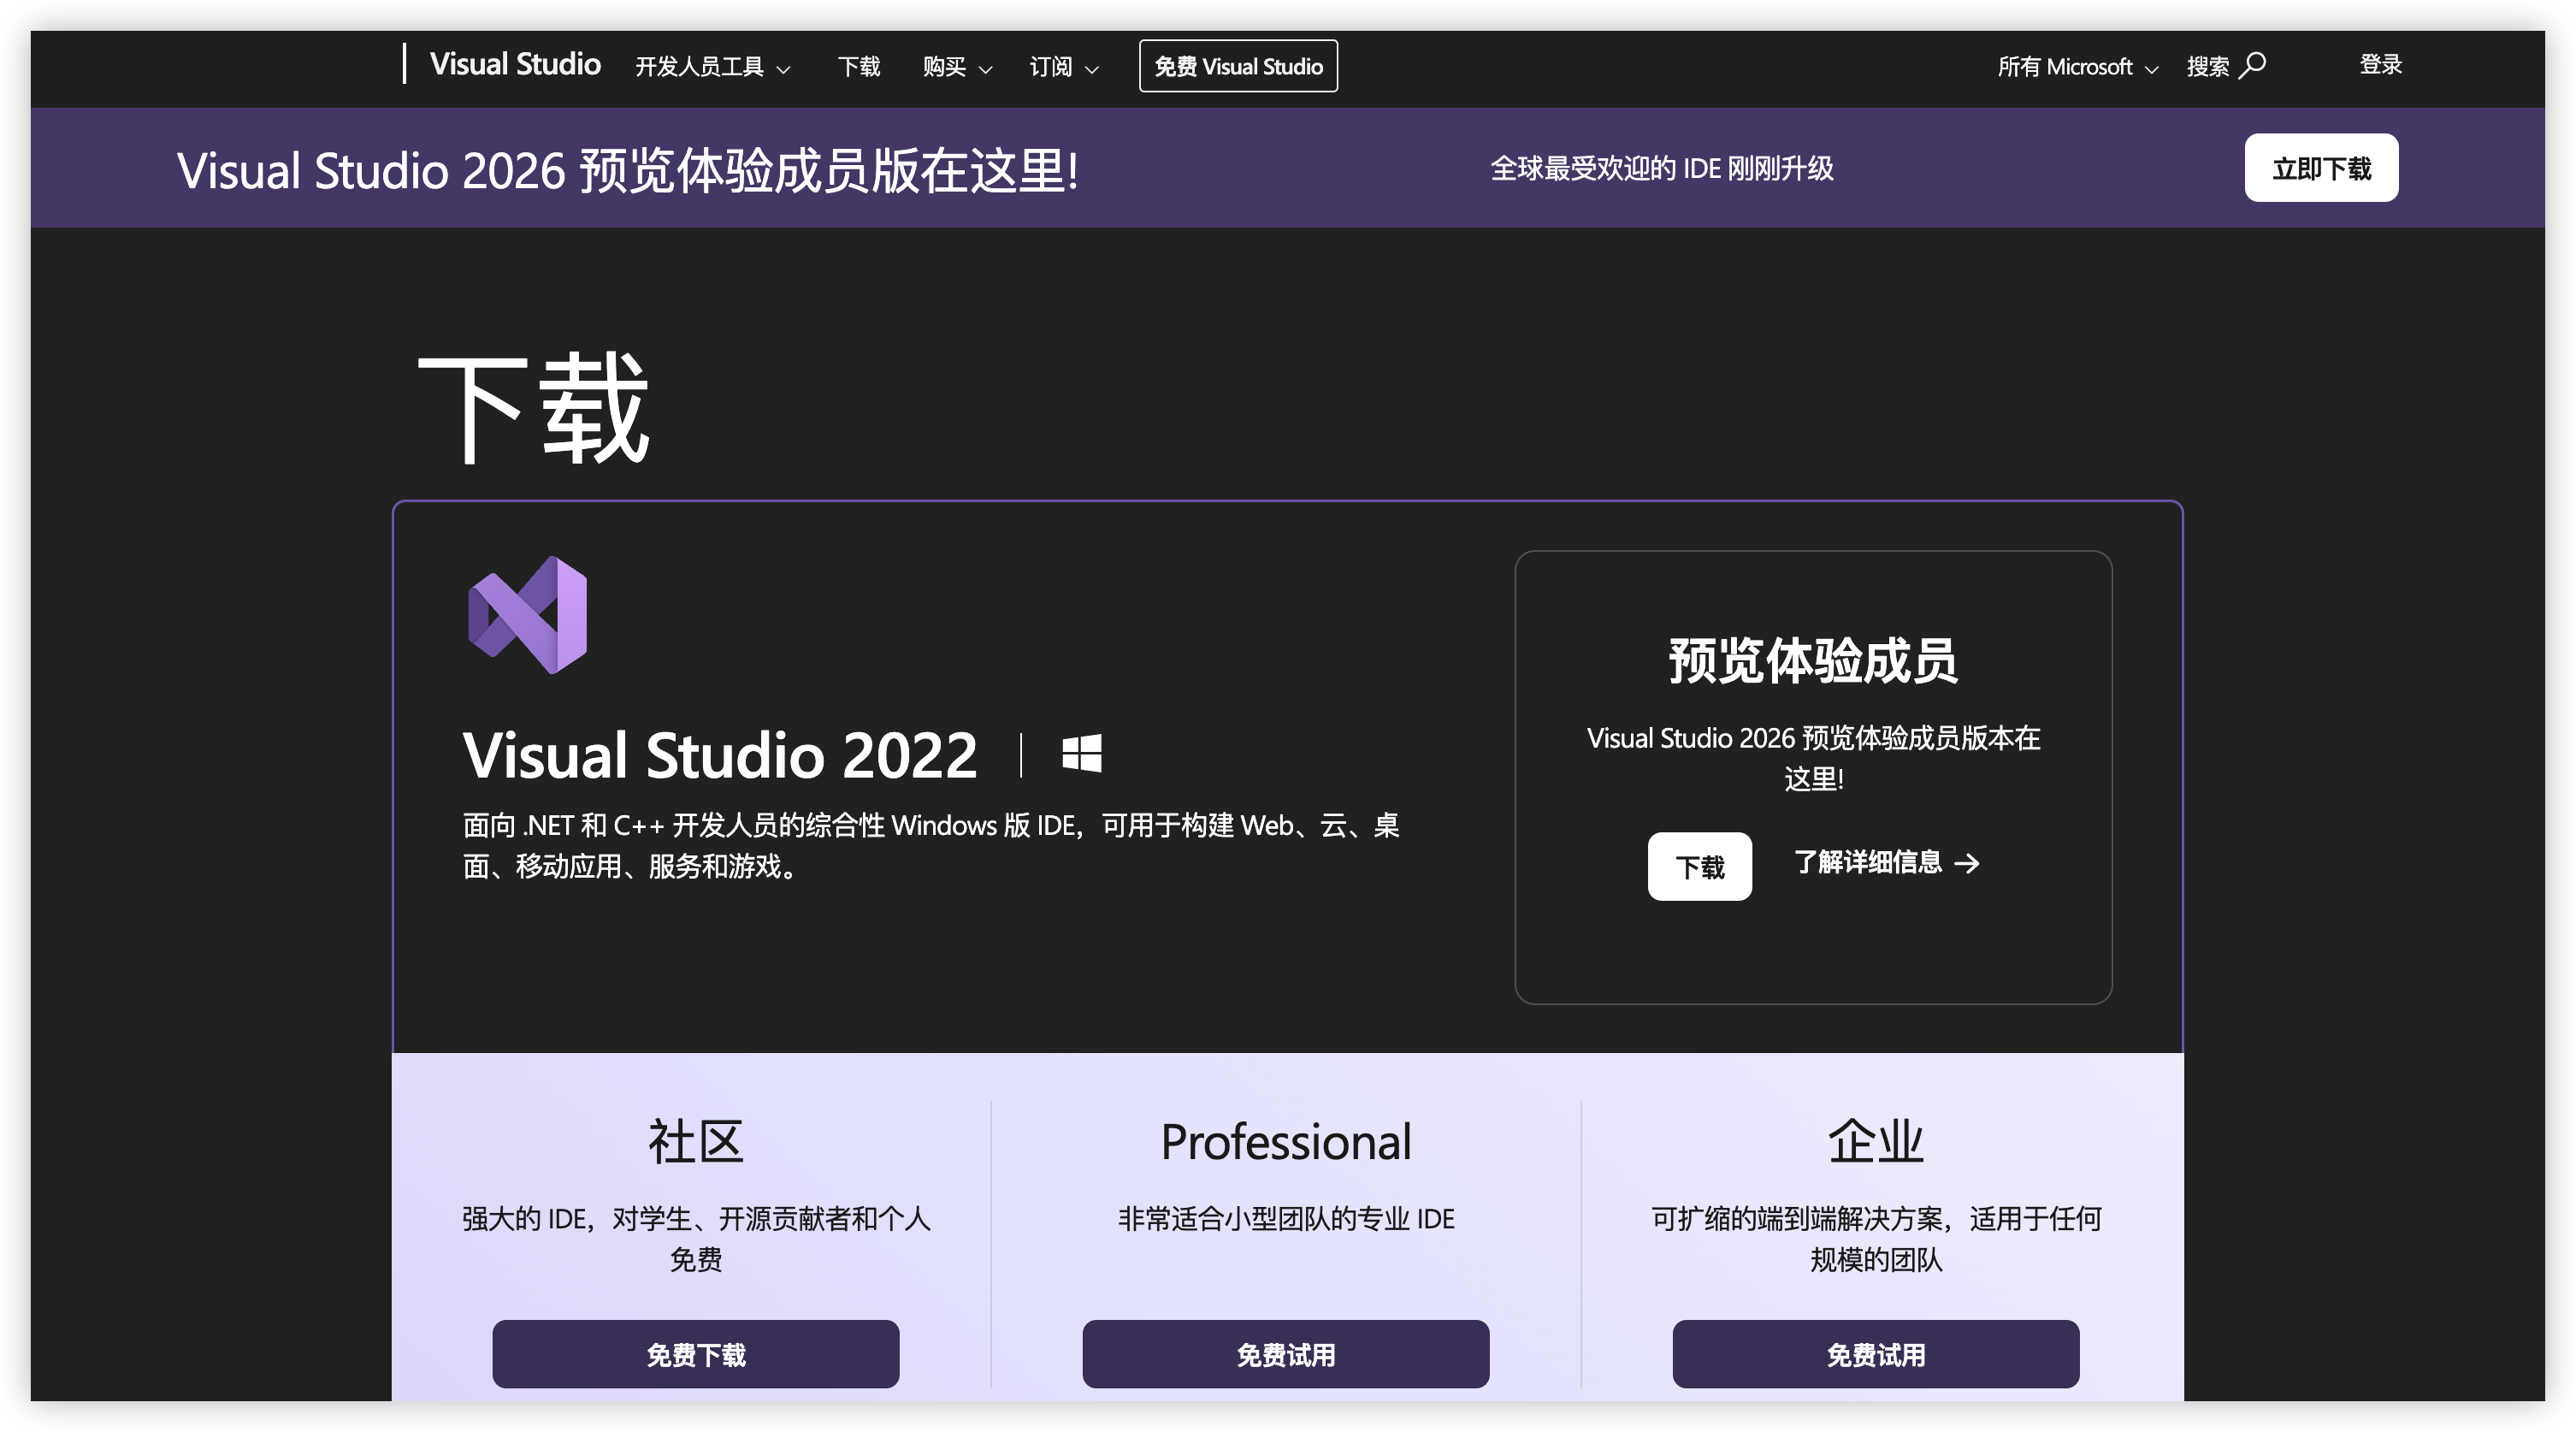The image size is (2576, 1432).
Task: Open the 下载 navigation menu item
Action: [858, 67]
